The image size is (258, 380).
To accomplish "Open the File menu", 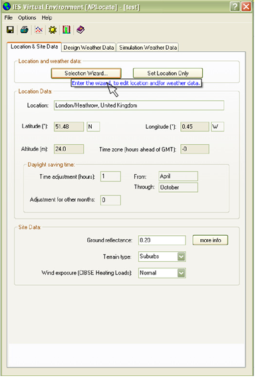I will tap(8, 18).
